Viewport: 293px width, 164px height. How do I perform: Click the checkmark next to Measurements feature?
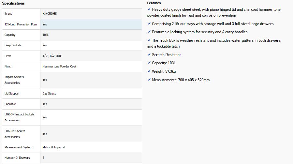click(149, 80)
